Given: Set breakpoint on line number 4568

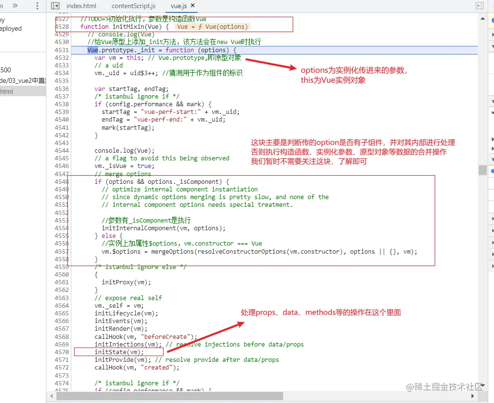Looking at the screenshot, I should (x=61, y=337).
